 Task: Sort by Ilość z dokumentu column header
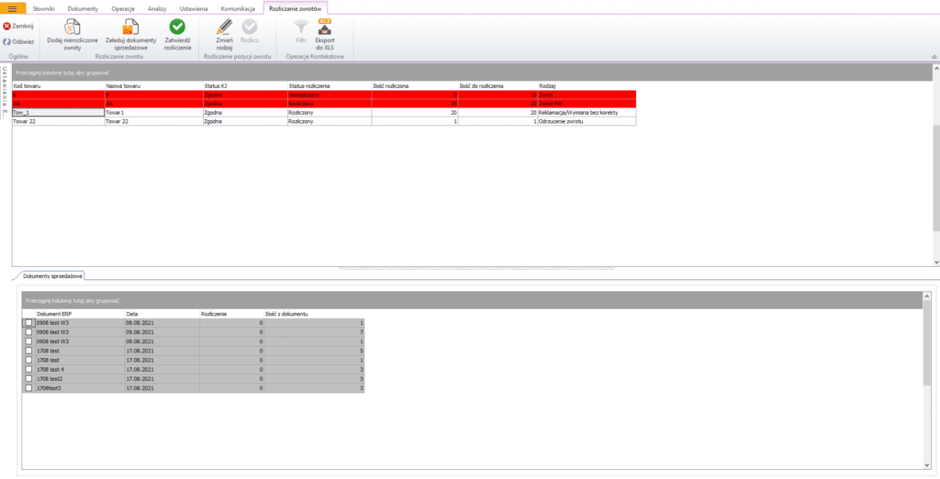314,314
